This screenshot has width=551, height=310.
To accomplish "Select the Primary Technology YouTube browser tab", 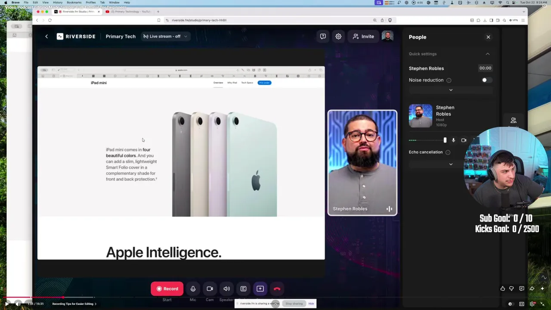I will coord(127,12).
